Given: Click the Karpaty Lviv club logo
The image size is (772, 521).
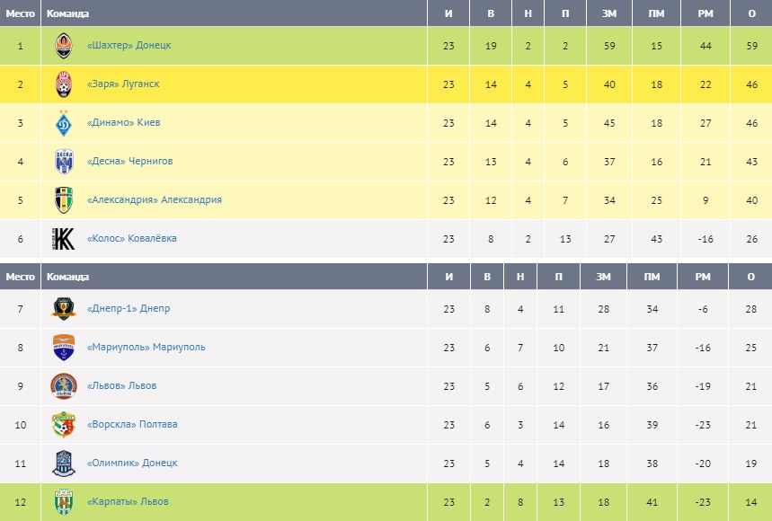Looking at the screenshot, I should 64,501.
